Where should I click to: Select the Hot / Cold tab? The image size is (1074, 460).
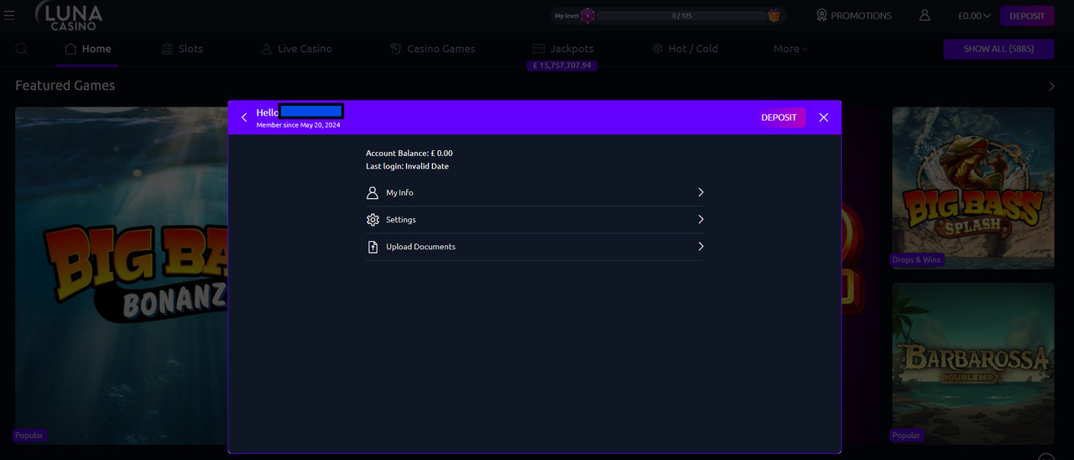685,49
